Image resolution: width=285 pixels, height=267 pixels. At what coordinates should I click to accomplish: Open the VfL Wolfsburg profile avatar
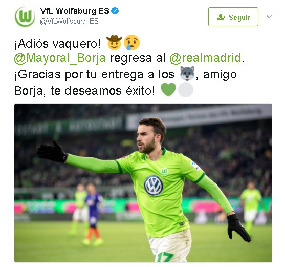pyautogui.click(x=25, y=17)
